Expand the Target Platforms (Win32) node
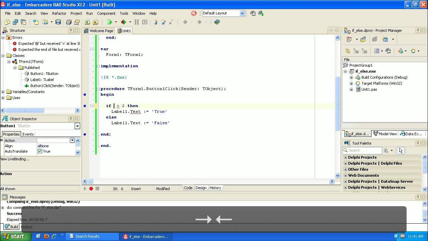The image size is (428, 241). point(351,83)
